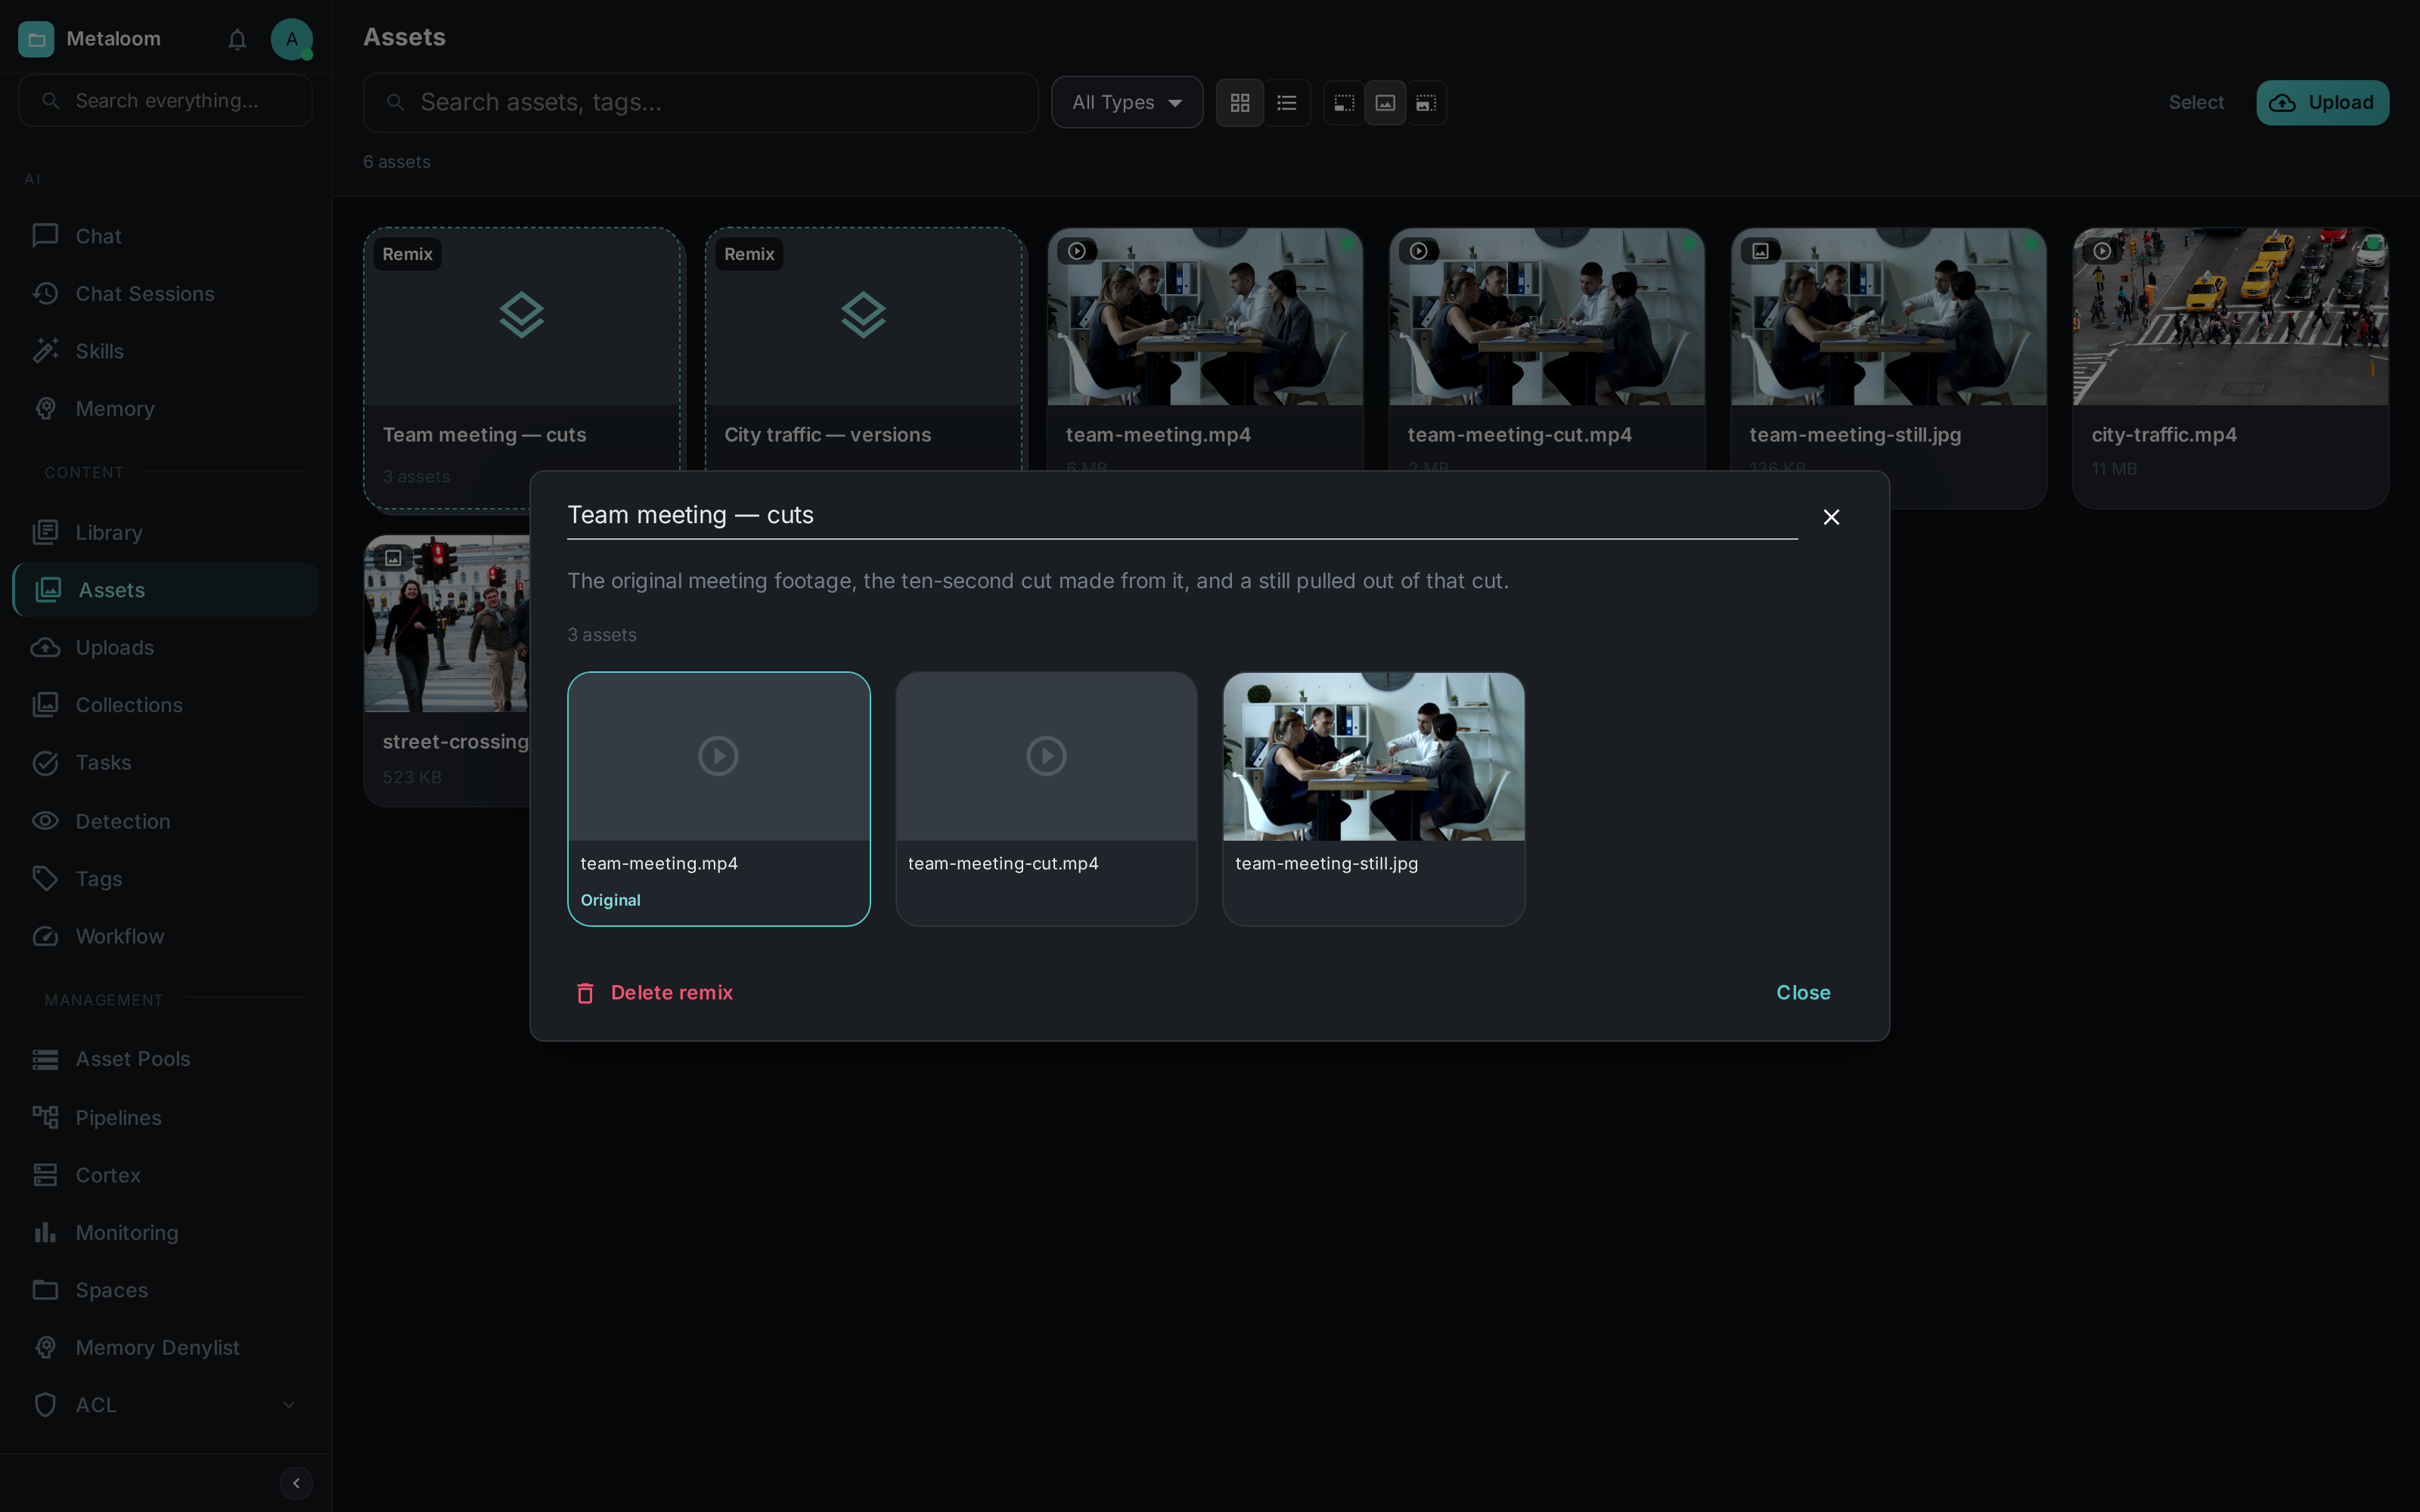2420x1512 pixels.
Task: Click the Metaloom logo icon
Action: coord(36,39)
